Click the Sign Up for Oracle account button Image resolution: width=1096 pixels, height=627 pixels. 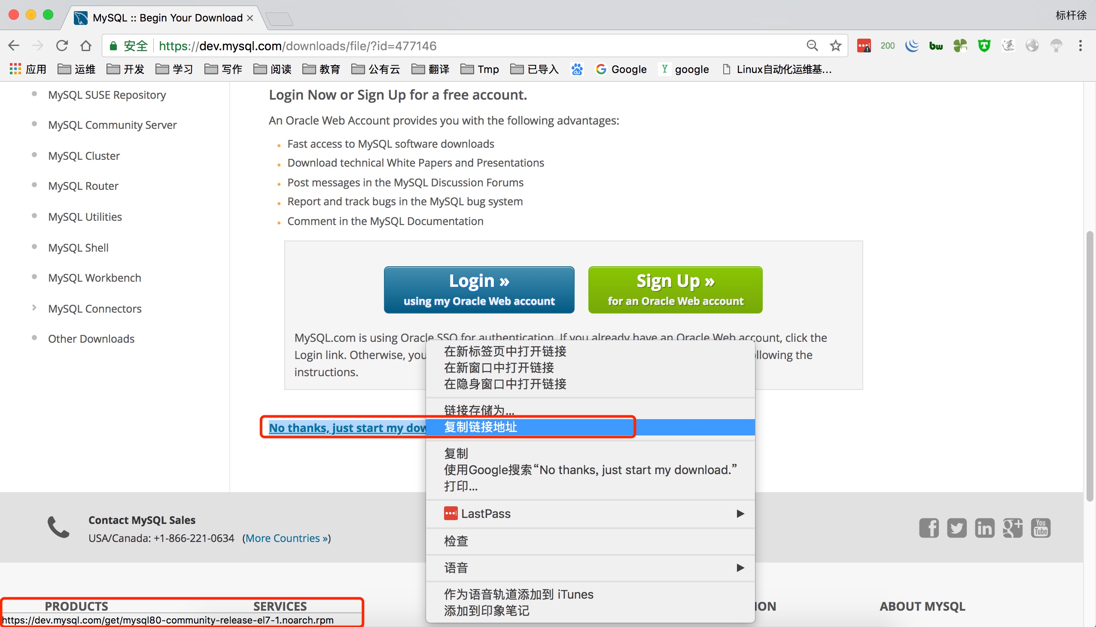pyautogui.click(x=675, y=290)
